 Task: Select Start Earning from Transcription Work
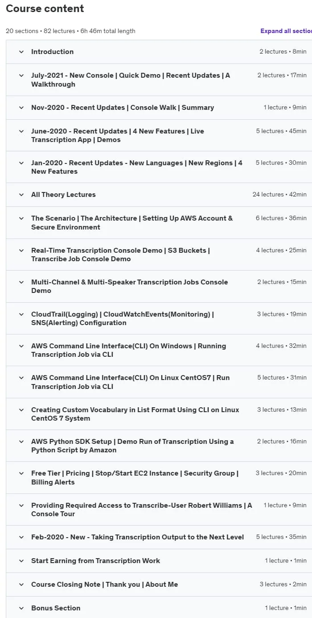95,561
